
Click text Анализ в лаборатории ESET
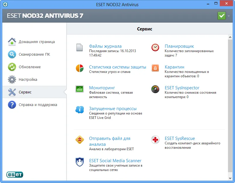point(111,149)
